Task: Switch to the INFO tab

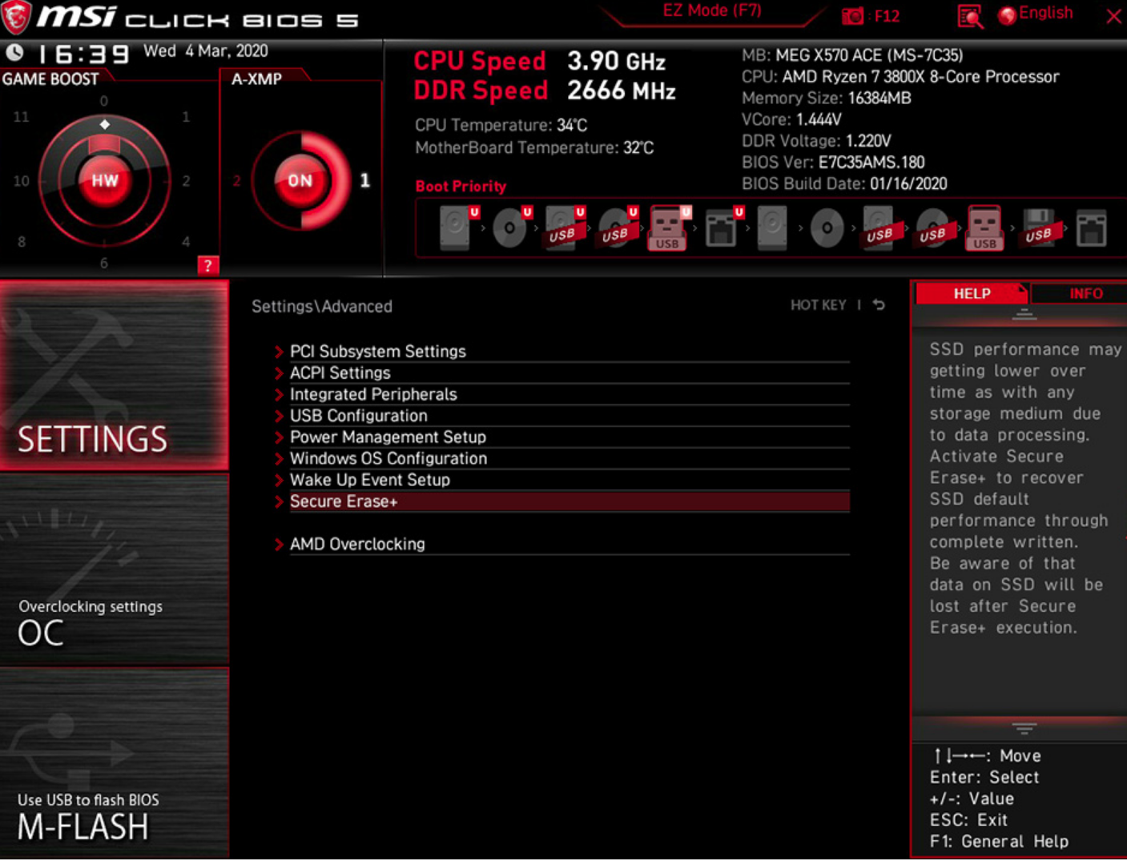Action: tap(1081, 294)
